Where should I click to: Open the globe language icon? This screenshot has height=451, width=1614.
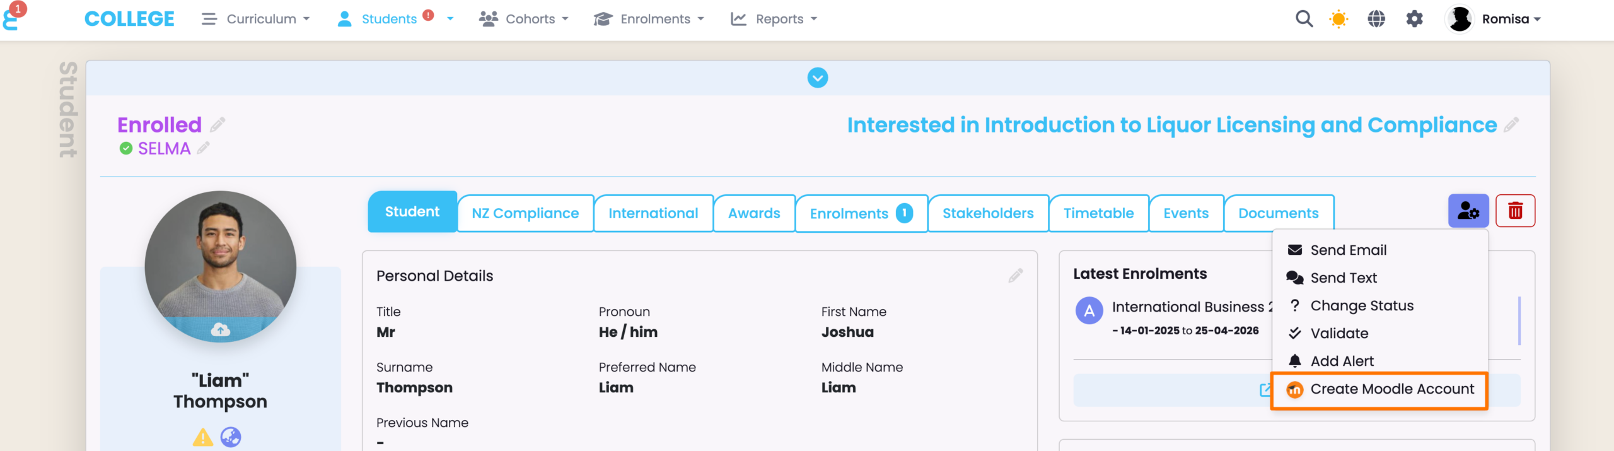(1376, 19)
